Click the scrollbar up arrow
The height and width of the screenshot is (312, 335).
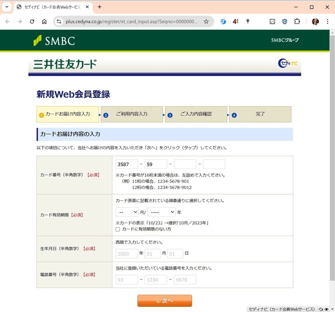[332, 33]
